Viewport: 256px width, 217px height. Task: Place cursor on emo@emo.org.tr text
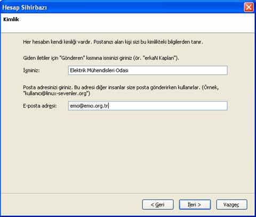pyautogui.click(x=89, y=106)
